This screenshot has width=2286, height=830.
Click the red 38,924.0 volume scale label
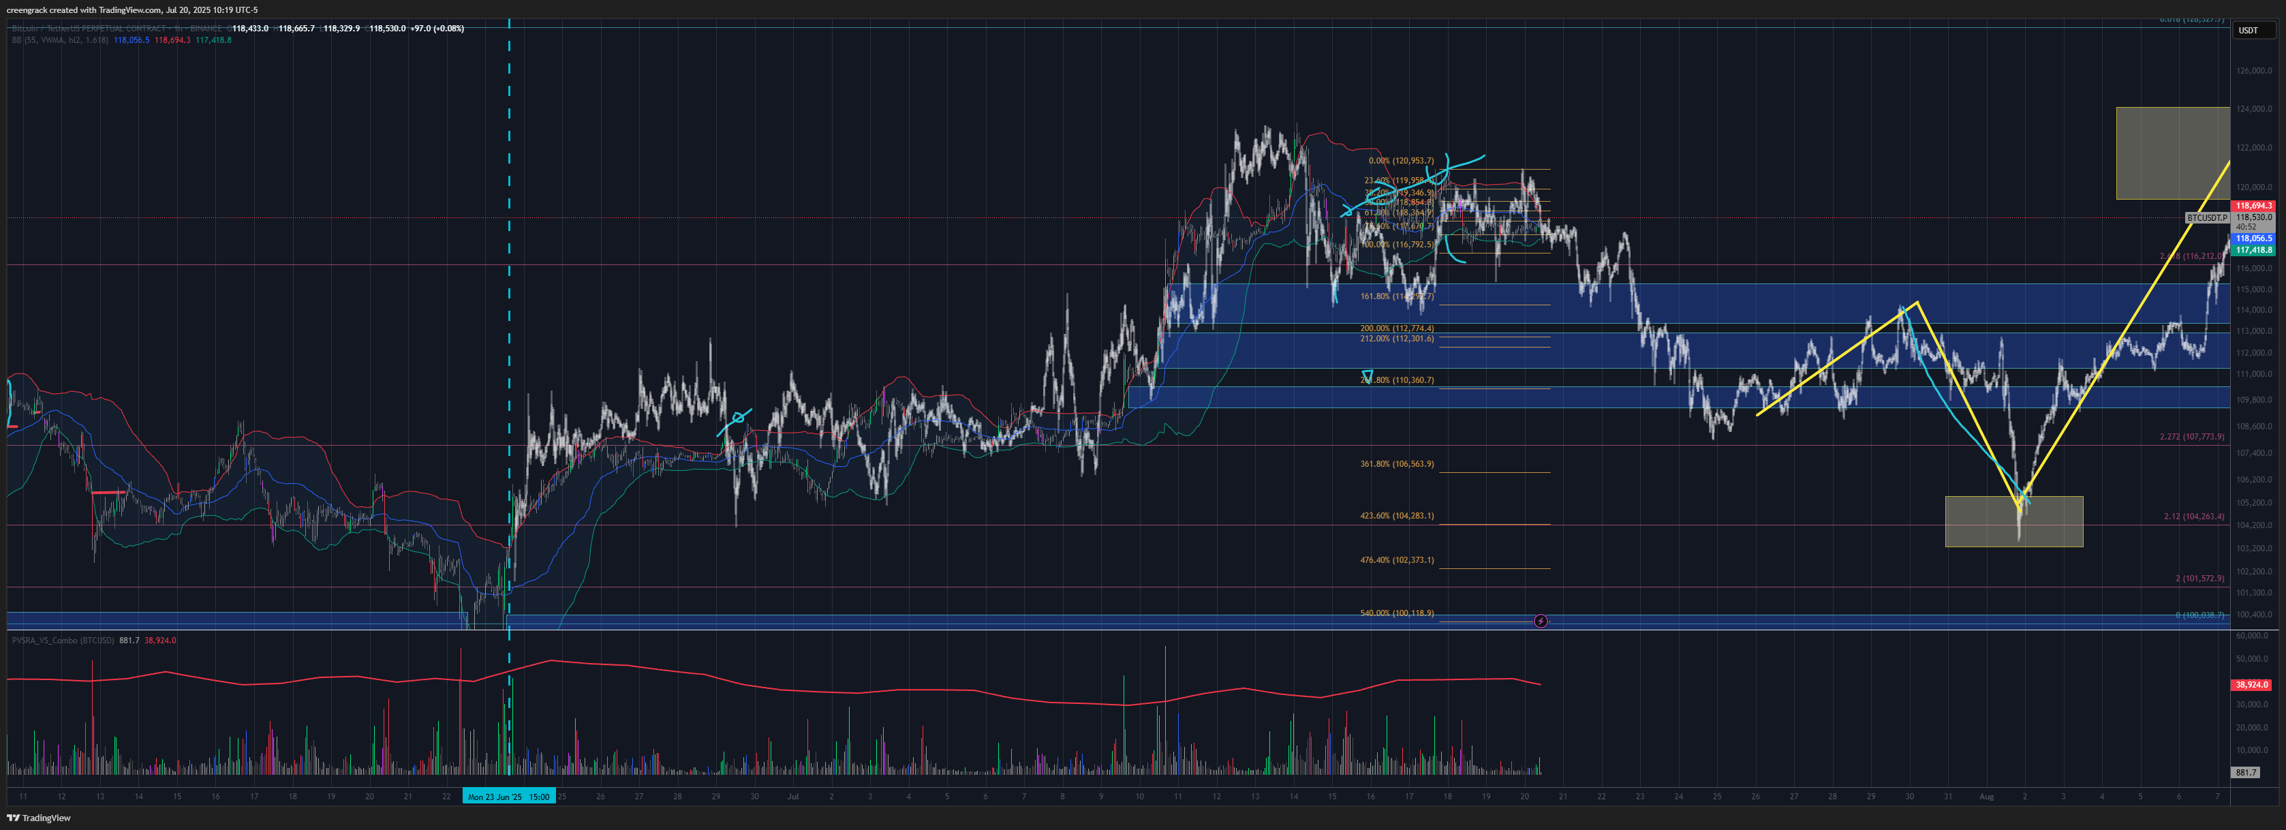click(x=2253, y=684)
